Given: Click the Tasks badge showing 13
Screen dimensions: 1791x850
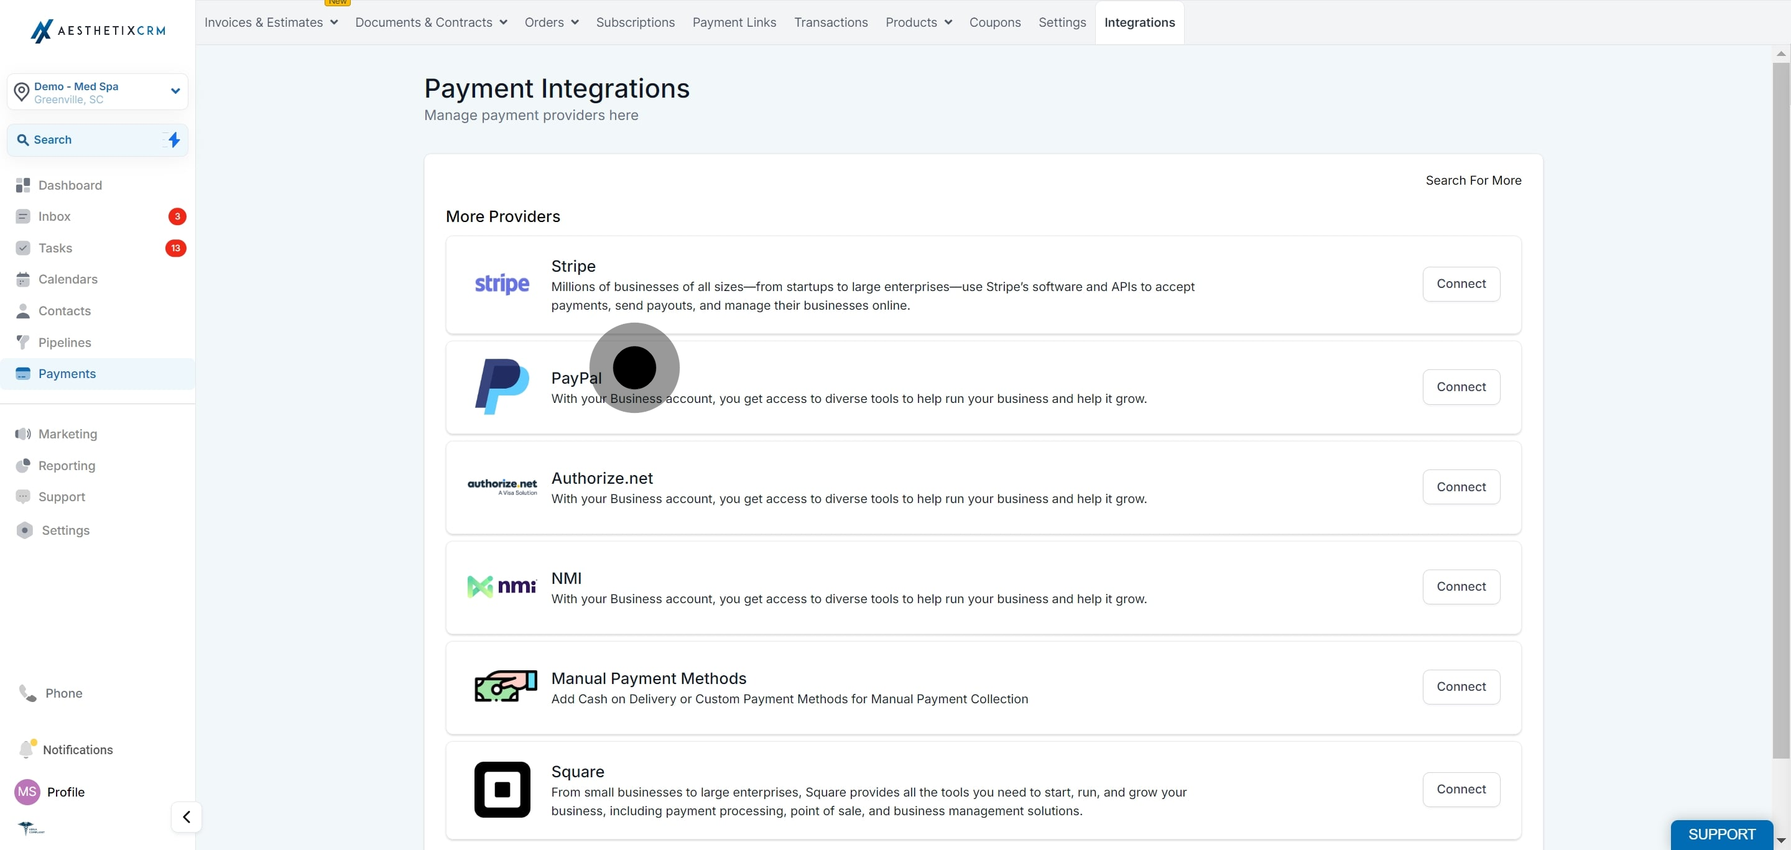Looking at the screenshot, I should pos(176,248).
